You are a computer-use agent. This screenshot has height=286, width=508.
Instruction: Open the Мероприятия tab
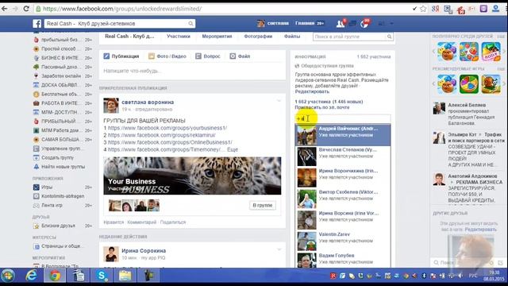click(x=217, y=37)
